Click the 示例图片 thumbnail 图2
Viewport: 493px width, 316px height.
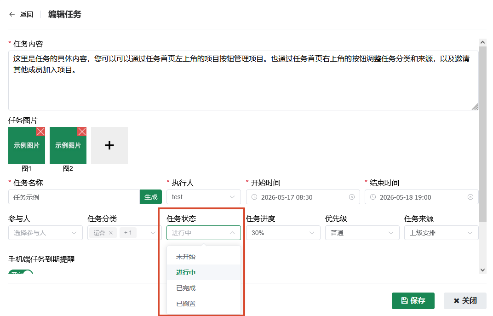coord(68,145)
